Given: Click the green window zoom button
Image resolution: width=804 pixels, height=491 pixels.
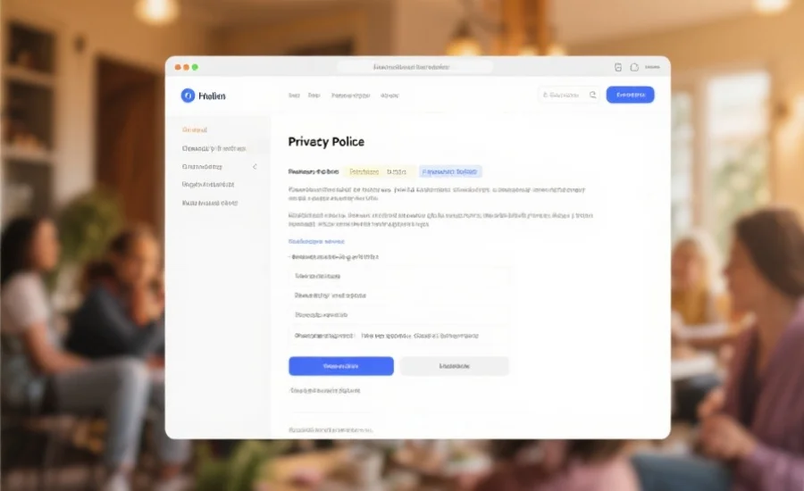Looking at the screenshot, I should pos(195,67).
